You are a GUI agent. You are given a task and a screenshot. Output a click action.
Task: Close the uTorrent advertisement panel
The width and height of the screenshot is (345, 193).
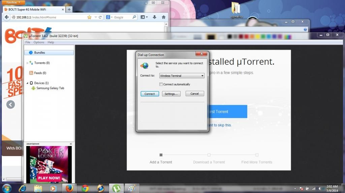click(71, 144)
